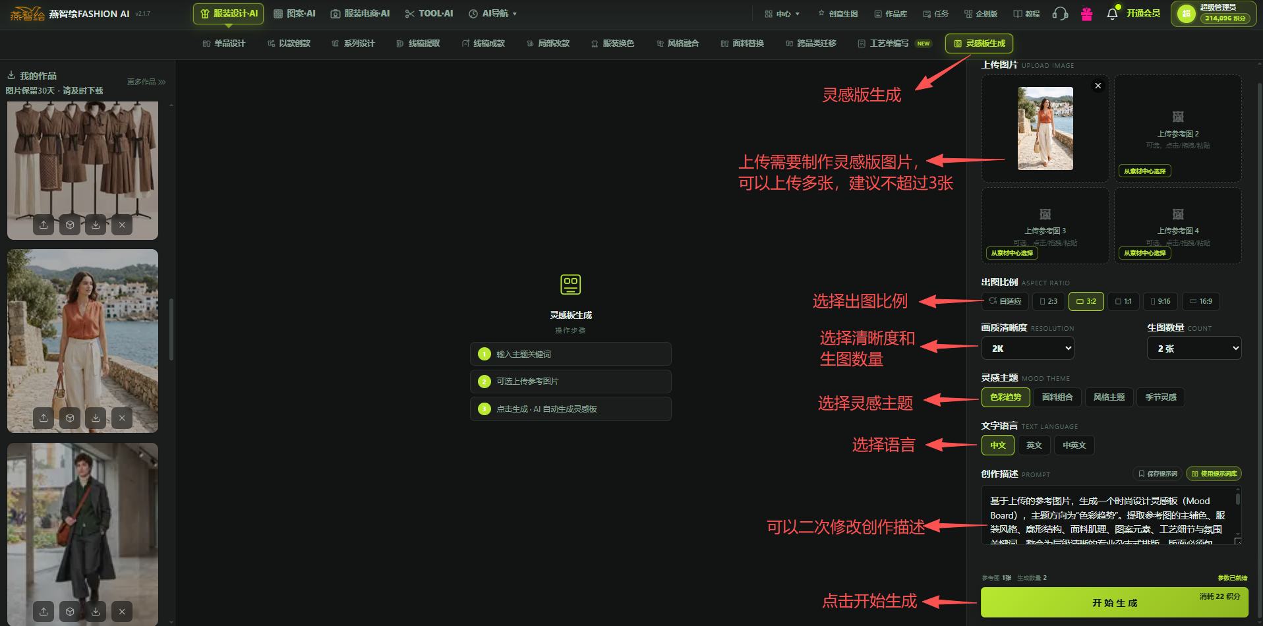Click the pink gift icon
The image size is (1263, 626).
(1086, 14)
